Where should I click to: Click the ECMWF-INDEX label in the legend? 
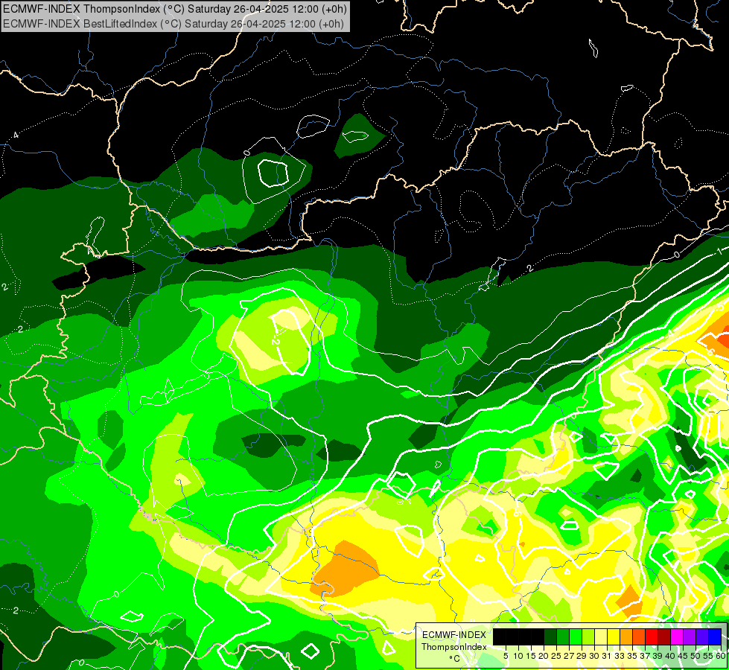point(453,635)
